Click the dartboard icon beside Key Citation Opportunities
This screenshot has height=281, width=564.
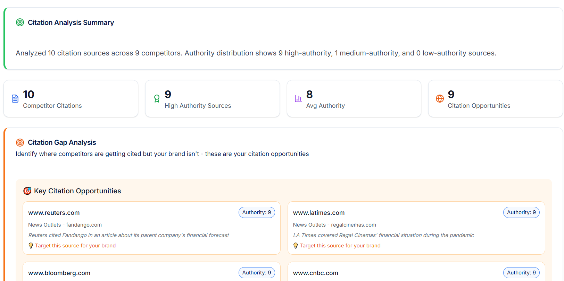pos(27,191)
